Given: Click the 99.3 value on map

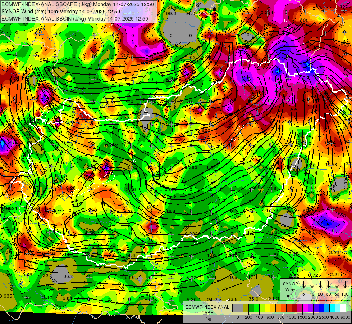Looking at the screenshot, I should [171, 13].
